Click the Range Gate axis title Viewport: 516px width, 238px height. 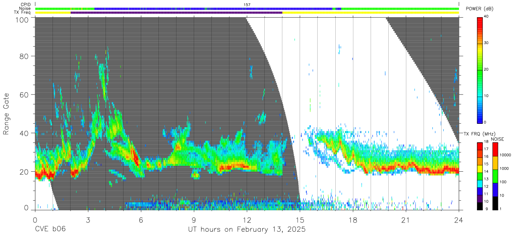tap(6, 114)
